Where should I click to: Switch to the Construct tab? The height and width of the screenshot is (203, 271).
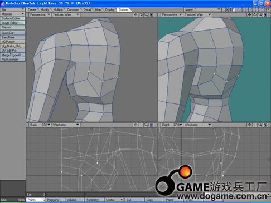(73, 9)
